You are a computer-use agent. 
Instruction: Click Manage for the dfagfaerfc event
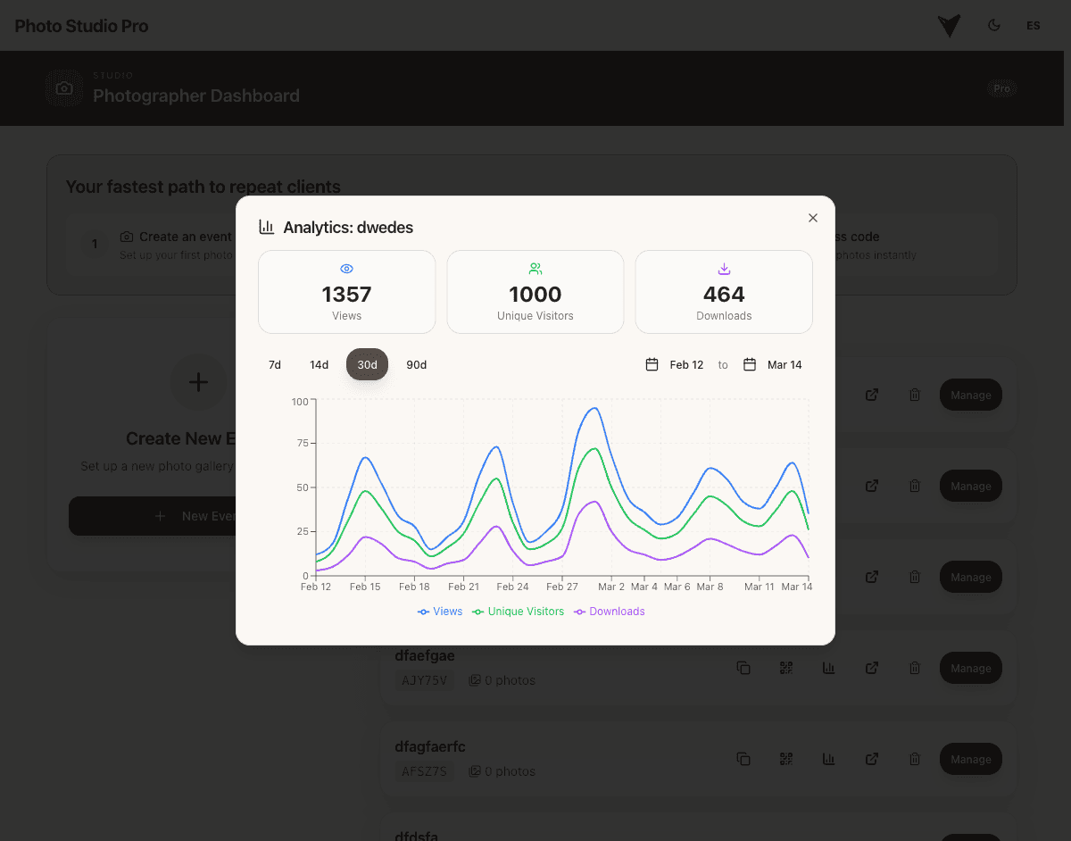coord(970,758)
